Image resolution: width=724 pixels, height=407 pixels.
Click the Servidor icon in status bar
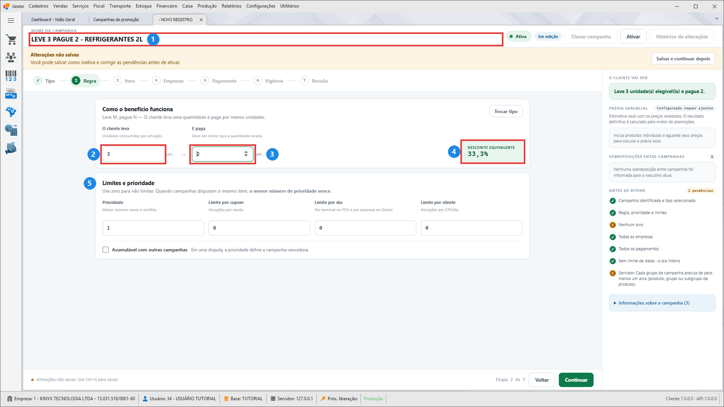pyautogui.click(x=273, y=399)
